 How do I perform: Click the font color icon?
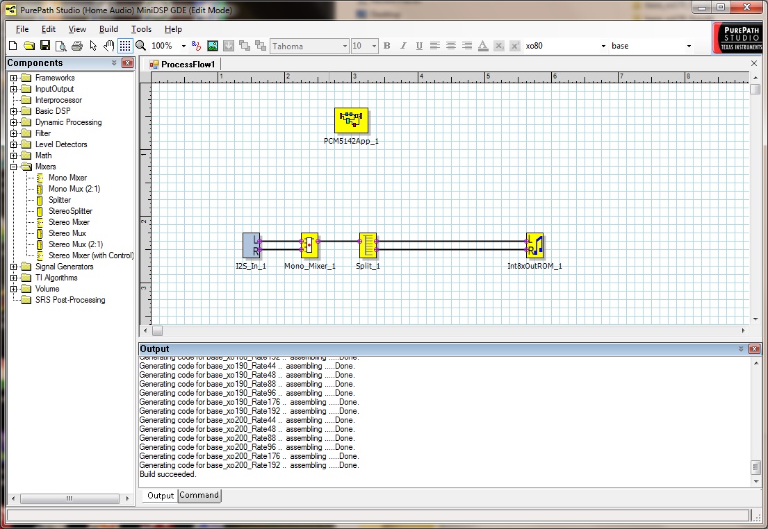pyautogui.click(x=483, y=46)
